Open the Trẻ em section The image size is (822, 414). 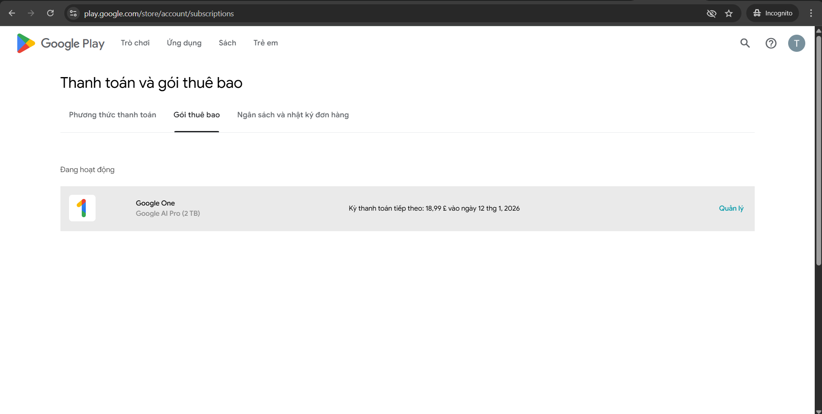click(265, 43)
